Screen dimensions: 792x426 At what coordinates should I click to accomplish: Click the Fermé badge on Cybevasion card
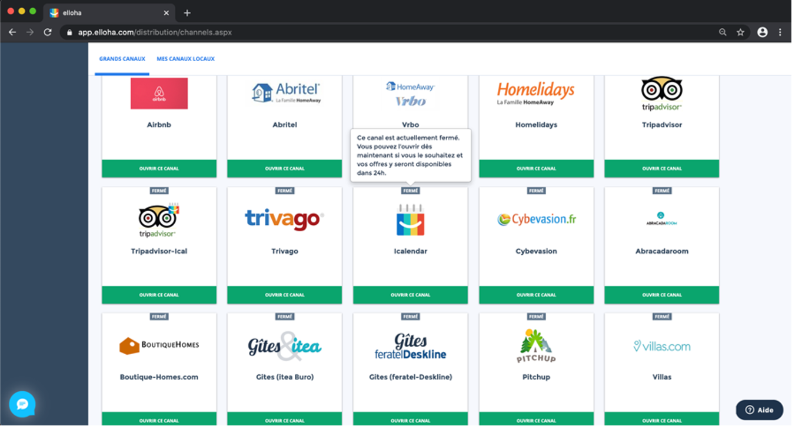[x=536, y=191]
